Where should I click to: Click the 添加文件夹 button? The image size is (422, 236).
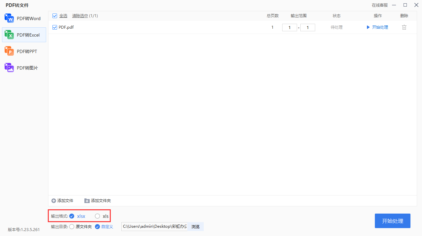(98, 201)
